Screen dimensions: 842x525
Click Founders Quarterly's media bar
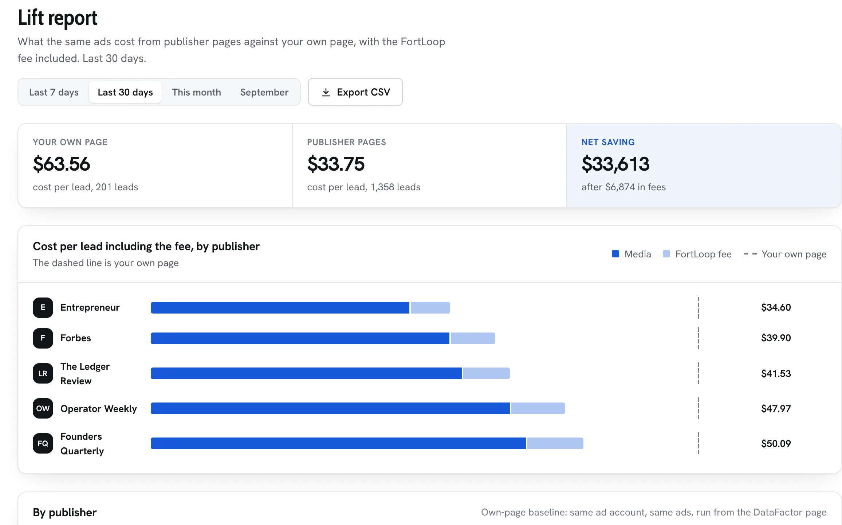pyautogui.click(x=338, y=443)
